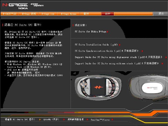Click red arrow beside digianswer stack guide

(166, 57)
